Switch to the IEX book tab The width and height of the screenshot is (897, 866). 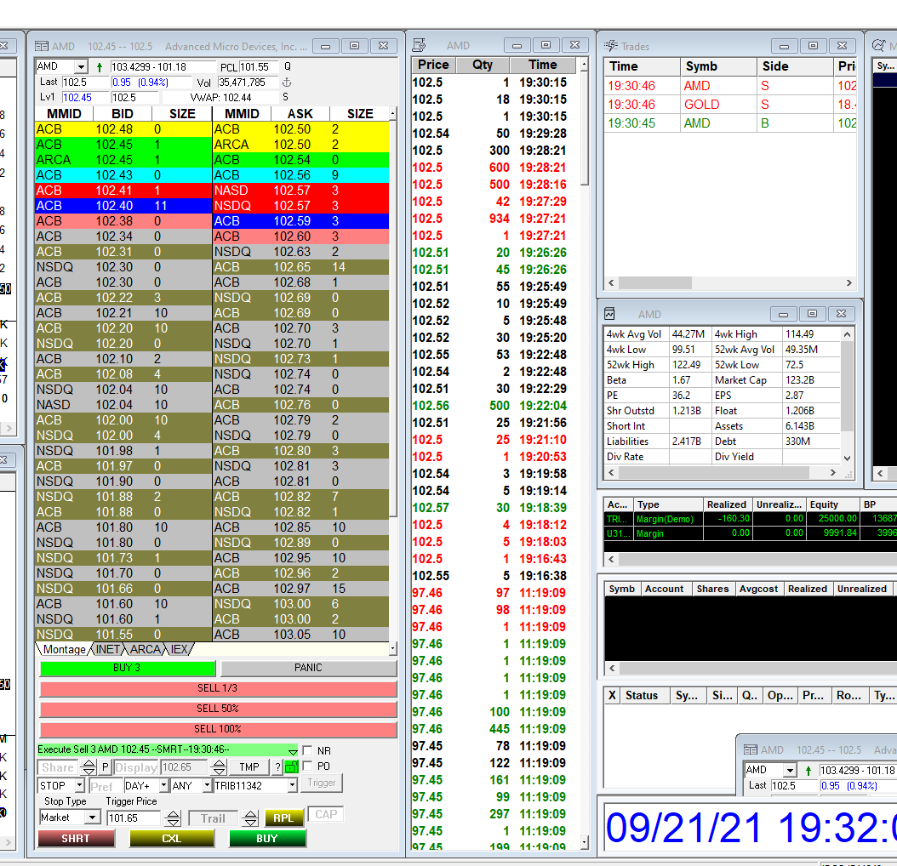point(180,649)
